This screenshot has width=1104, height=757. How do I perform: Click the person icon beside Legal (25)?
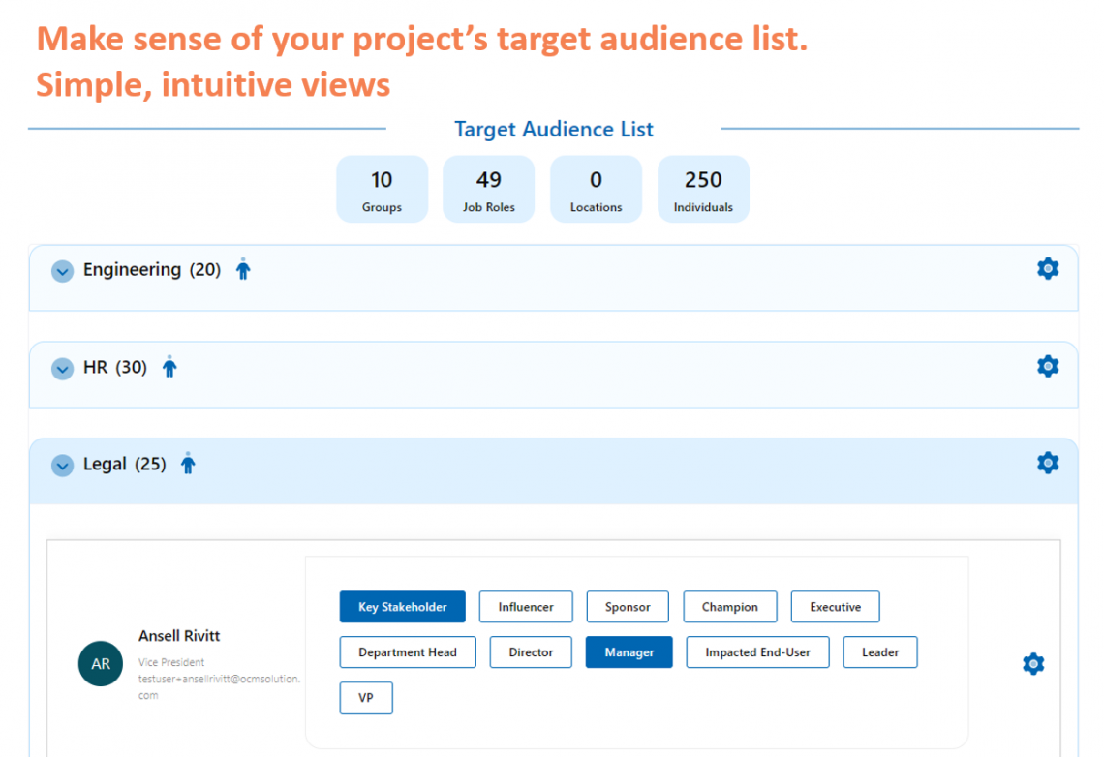pos(187,464)
